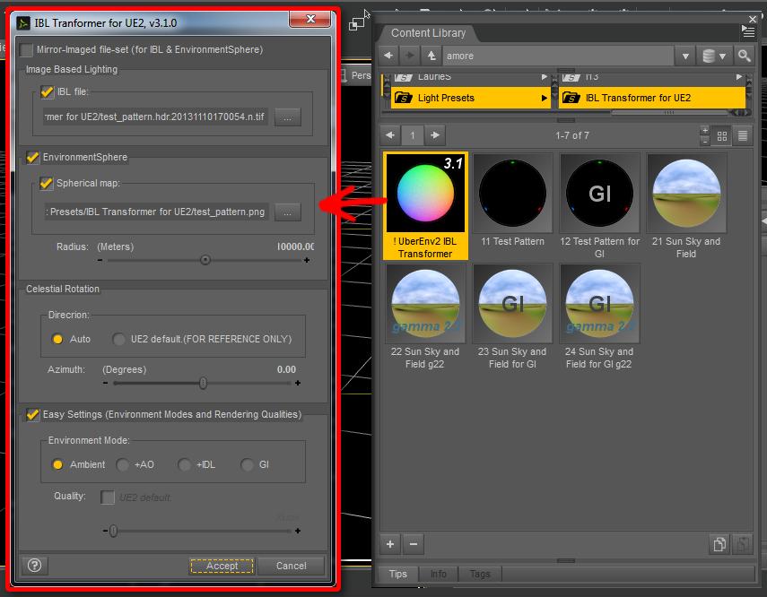The width and height of the screenshot is (767, 597).
Task: Open the Tags tab
Action: tap(480, 574)
